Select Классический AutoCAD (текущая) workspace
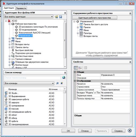The width and height of the screenshot is (136, 137). [35, 33]
